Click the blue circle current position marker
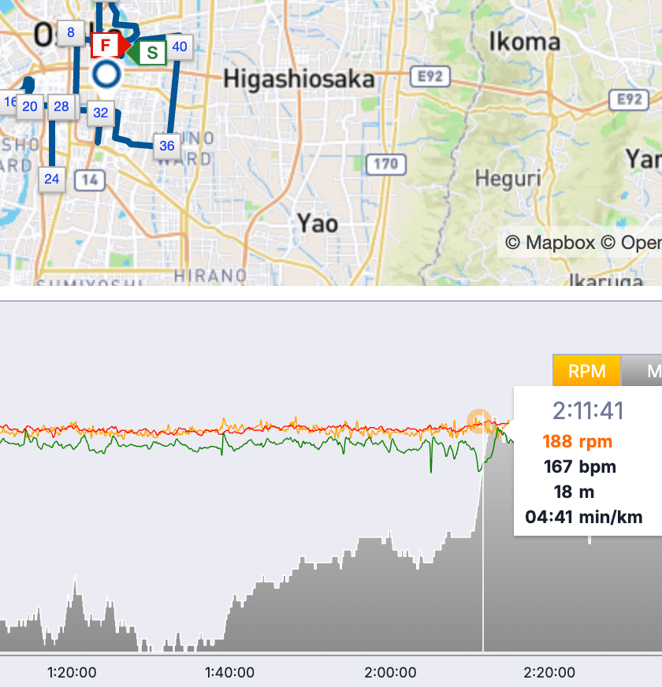 106,76
